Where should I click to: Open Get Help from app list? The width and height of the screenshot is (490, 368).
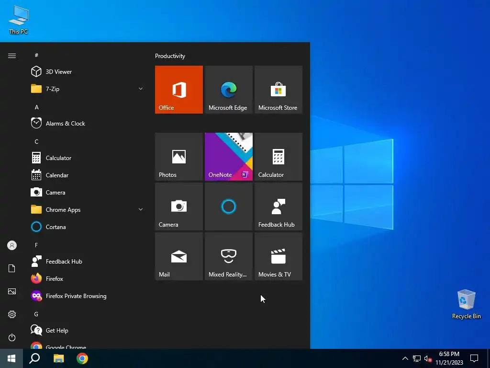click(x=87, y=331)
